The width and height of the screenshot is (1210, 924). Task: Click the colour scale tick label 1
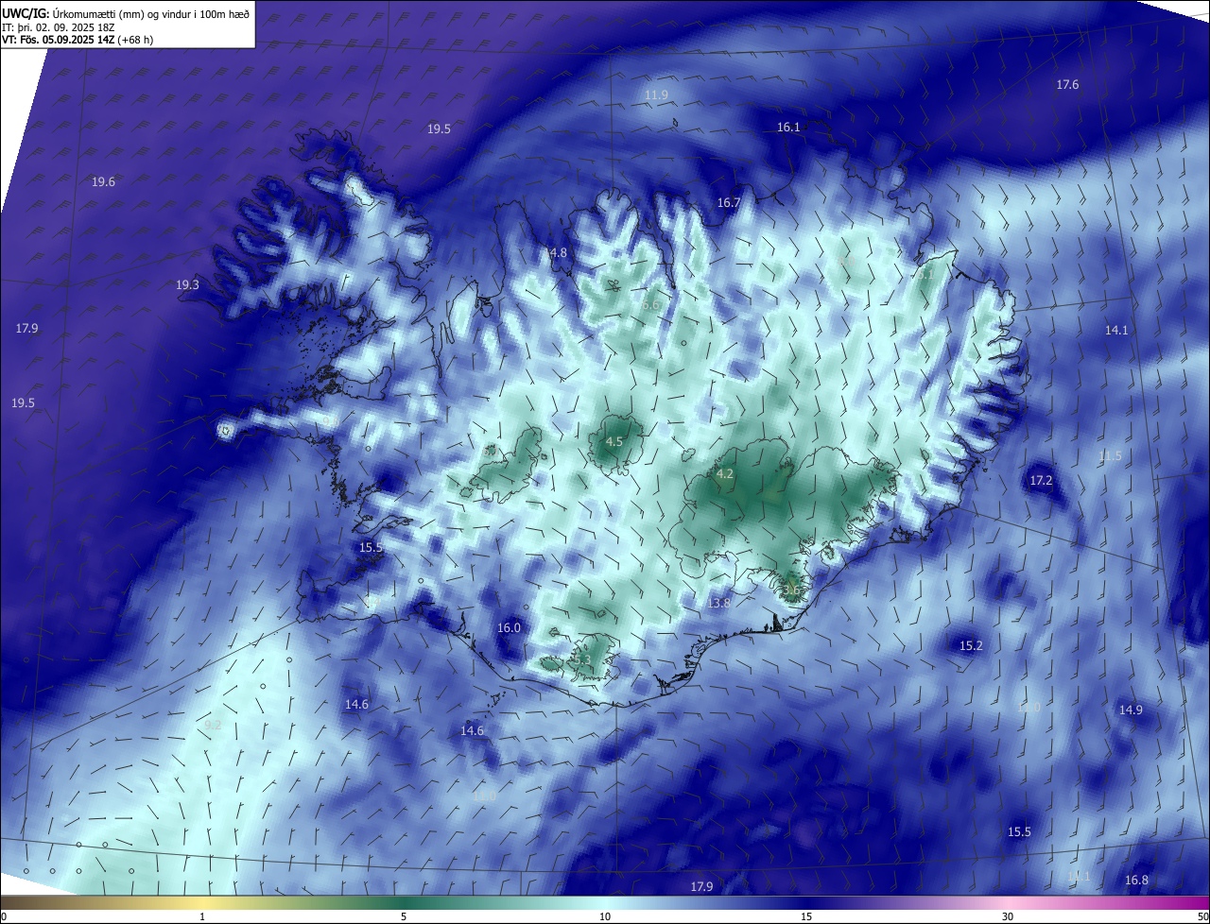[202, 916]
